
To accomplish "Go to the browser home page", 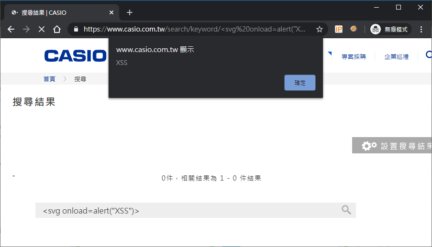I will tap(57, 29).
